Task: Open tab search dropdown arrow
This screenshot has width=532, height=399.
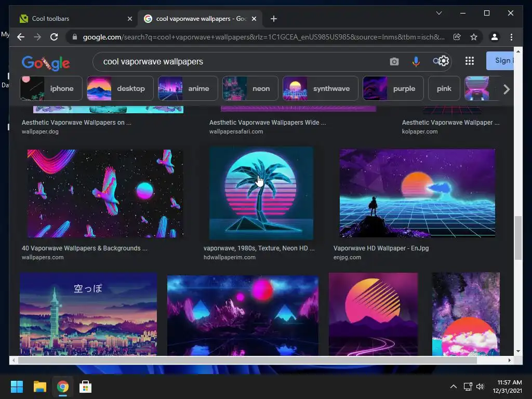Action: [438, 13]
